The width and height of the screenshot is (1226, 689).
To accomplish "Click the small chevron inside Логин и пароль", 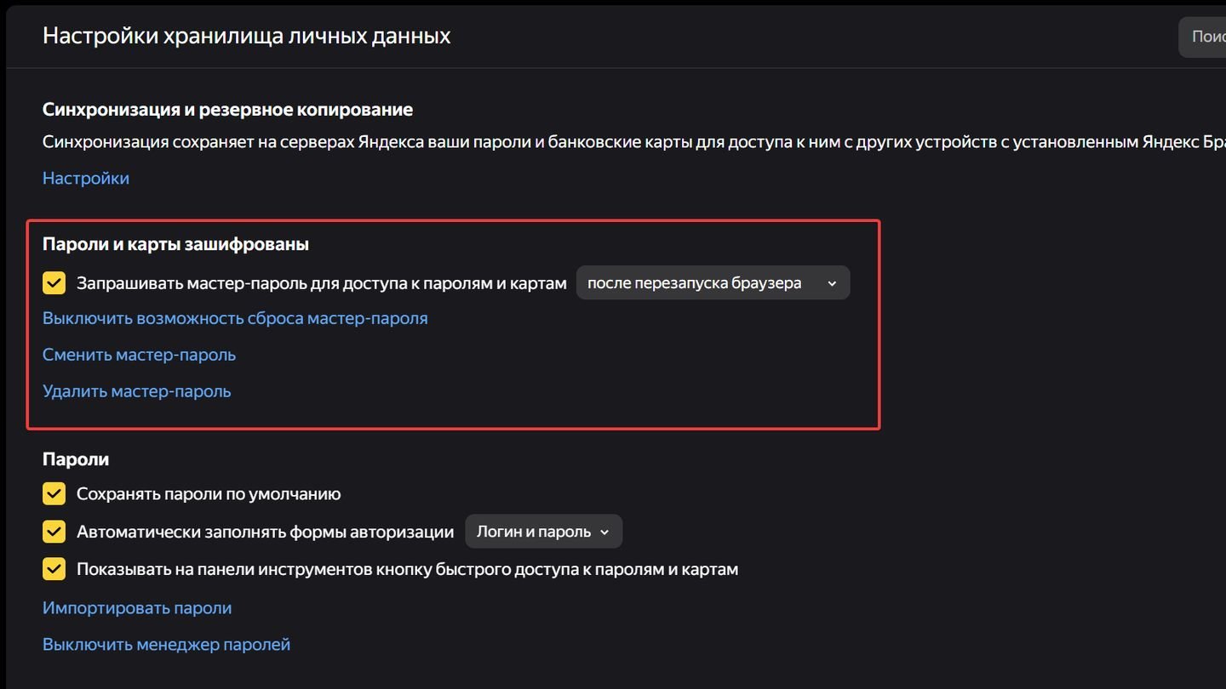I will 604,532.
